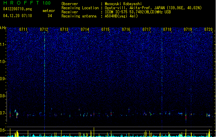Click the 1.1 kHz axis label

pos(3,45)
